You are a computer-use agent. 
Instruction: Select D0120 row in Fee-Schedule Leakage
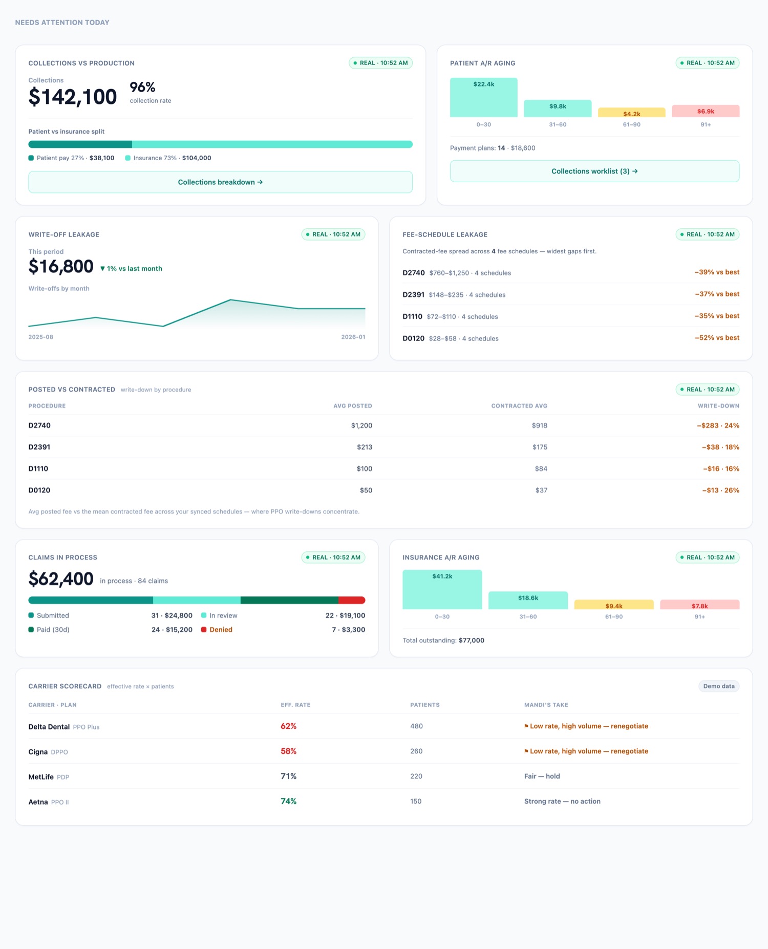571,338
